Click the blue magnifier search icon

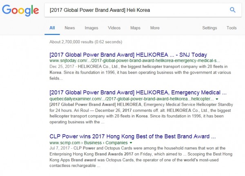coord(232,10)
